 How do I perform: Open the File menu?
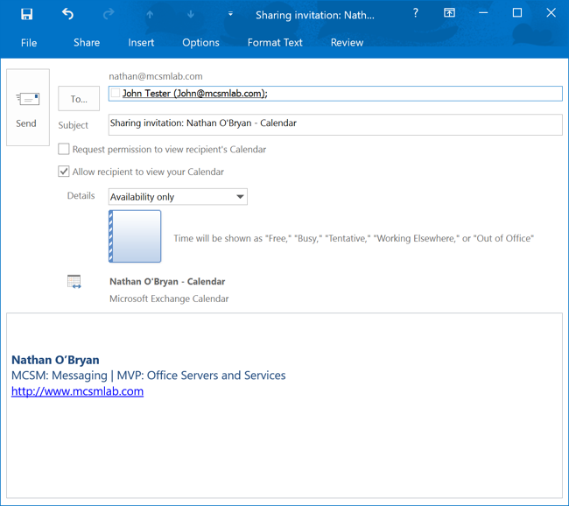point(29,43)
